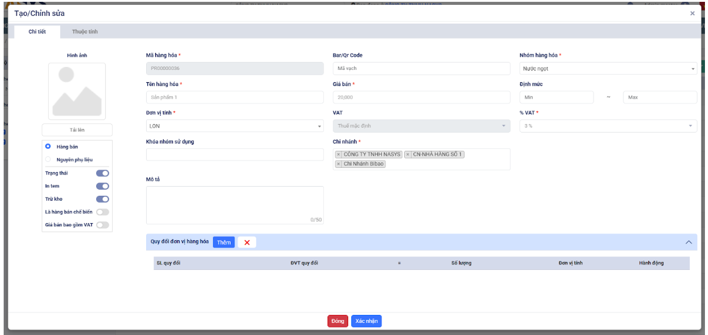Remove CN-NHÀ HÀNG SỐ 1 branch tag

point(408,154)
